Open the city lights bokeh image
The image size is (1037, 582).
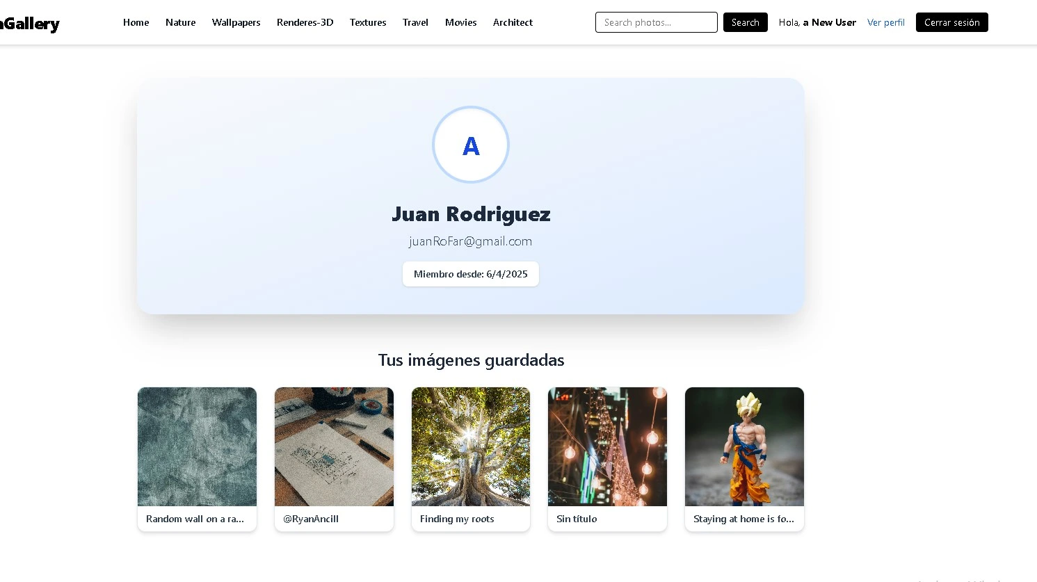(x=607, y=446)
